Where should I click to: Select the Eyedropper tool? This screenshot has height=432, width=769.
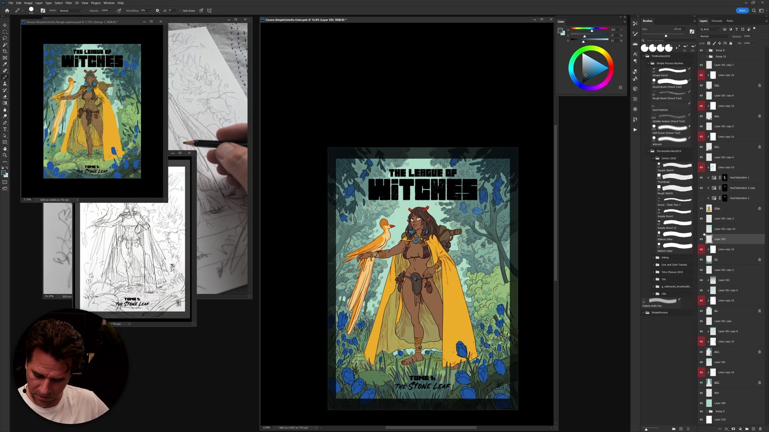coord(5,64)
